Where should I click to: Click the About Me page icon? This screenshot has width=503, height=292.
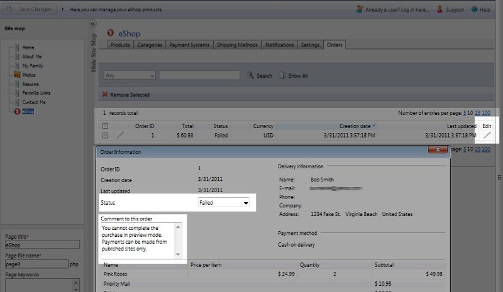click(x=17, y=57)
